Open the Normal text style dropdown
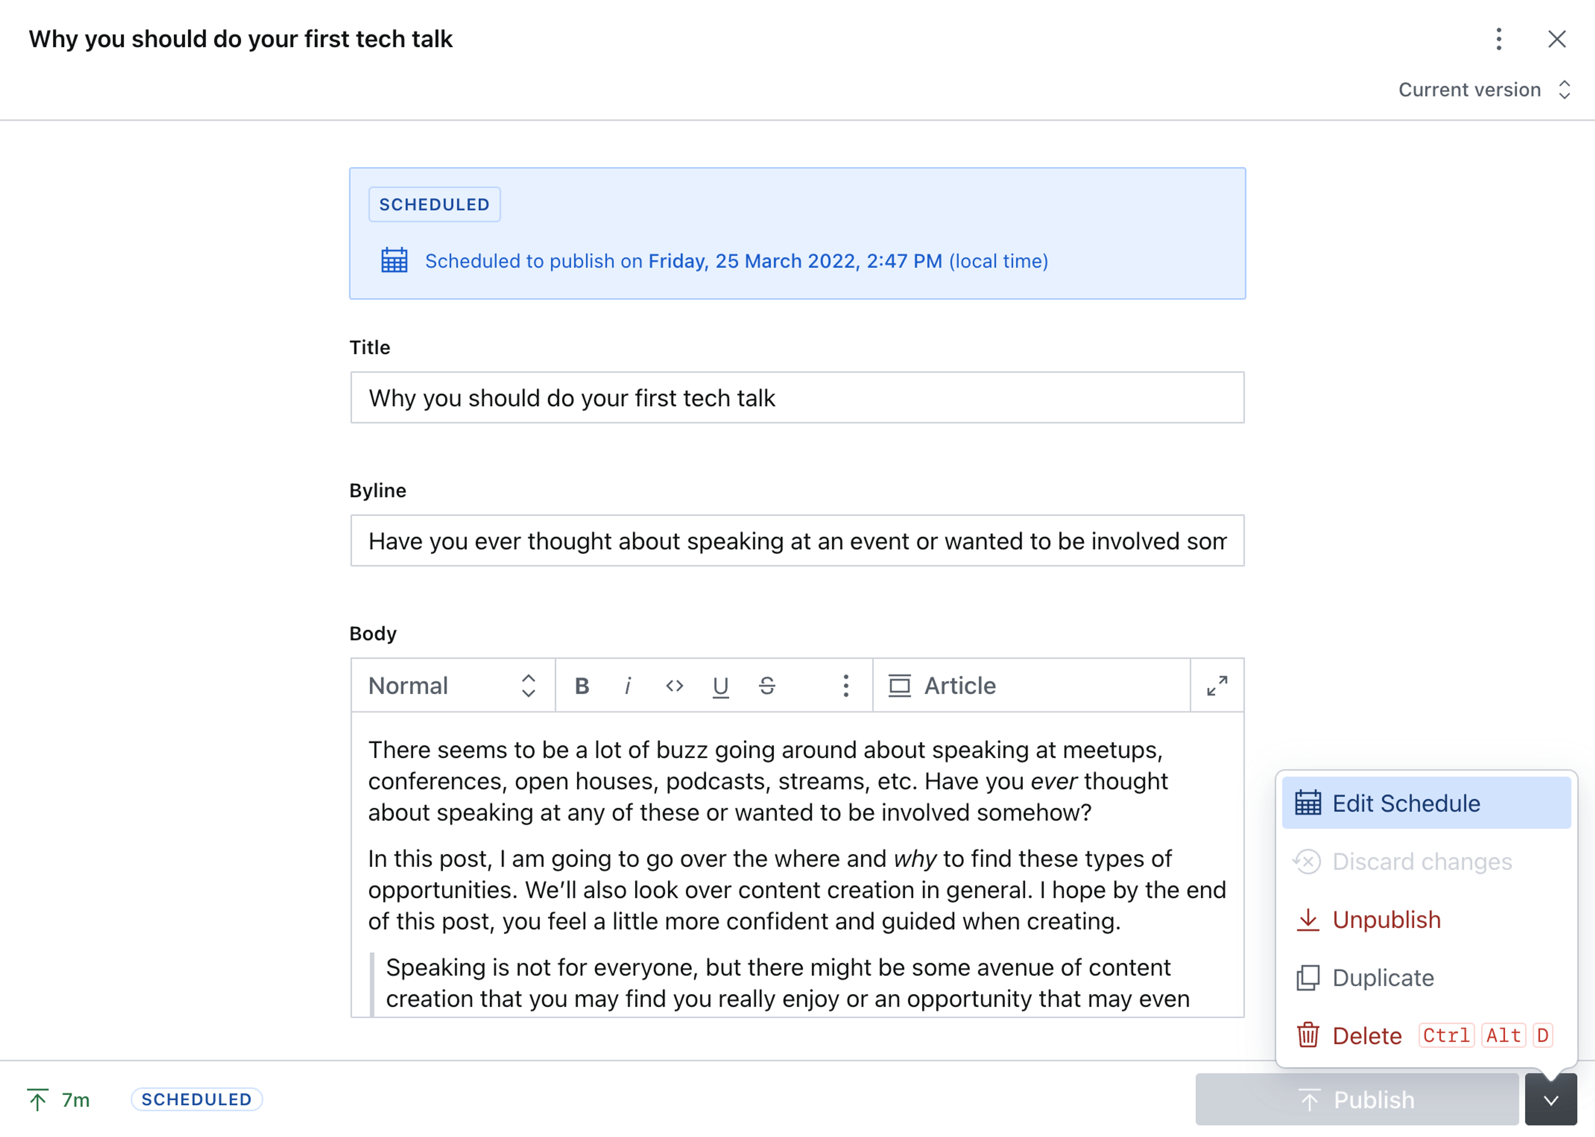The image size is (1595, 1137). point(452,686)
